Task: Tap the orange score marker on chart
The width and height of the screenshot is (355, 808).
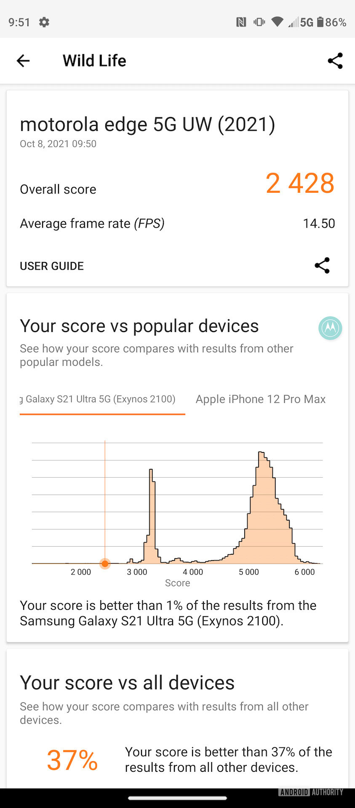Action: pos(105,563)
